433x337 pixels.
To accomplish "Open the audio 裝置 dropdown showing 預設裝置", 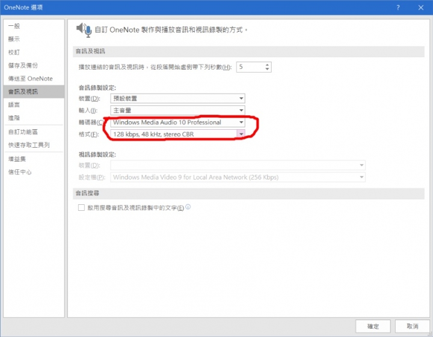I will [x=177, y=99].
